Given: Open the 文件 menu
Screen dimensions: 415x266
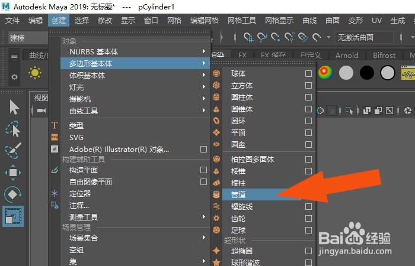Looking at the screenshot, I should pos(12,20).
